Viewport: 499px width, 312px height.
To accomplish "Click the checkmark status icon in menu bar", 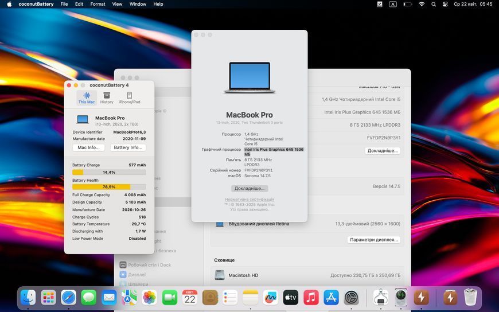I will pyautogui.click(x=380, y=4).
